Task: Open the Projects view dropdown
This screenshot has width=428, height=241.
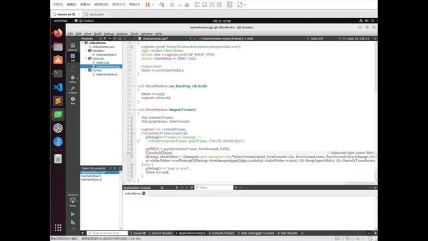Action: [x=92, y=39]
